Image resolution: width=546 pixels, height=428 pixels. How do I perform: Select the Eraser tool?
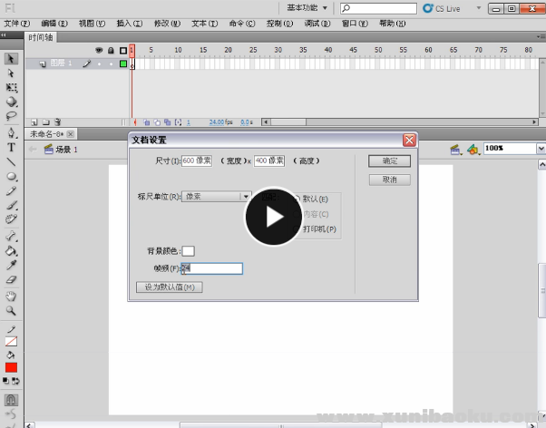pyautogui.click(x=11, y=279)
